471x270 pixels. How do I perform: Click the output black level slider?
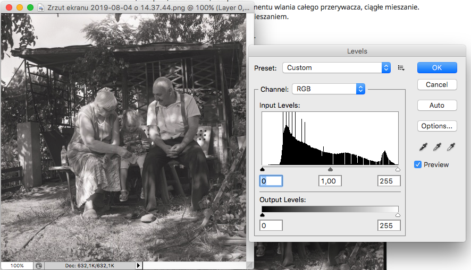pos(262,215)
